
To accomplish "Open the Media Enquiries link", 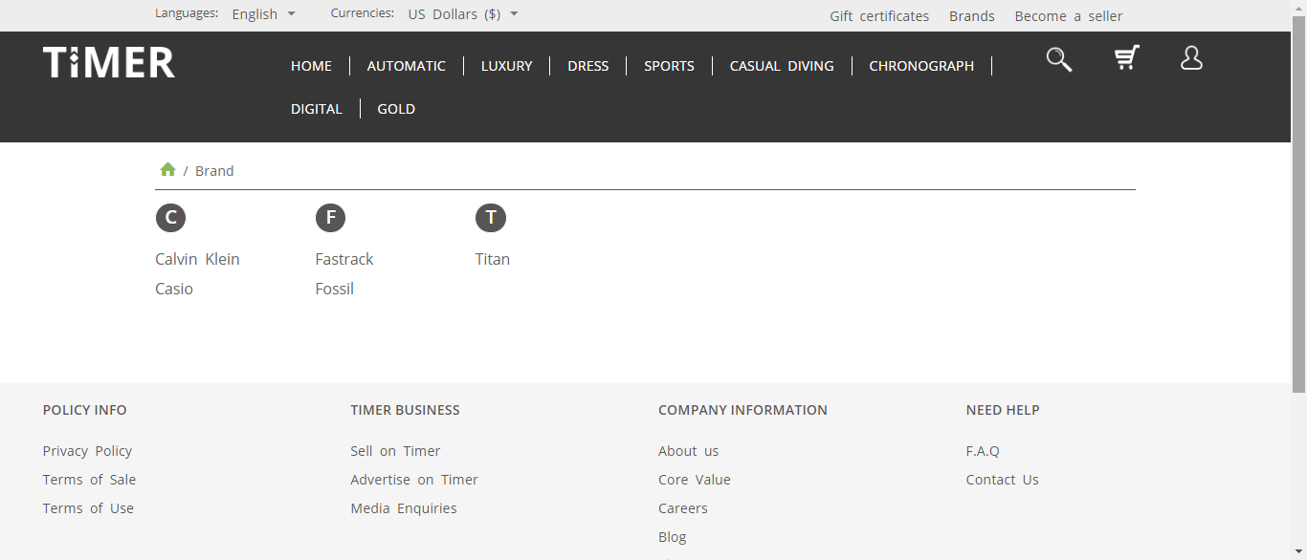I will click(x=404, y=508).
